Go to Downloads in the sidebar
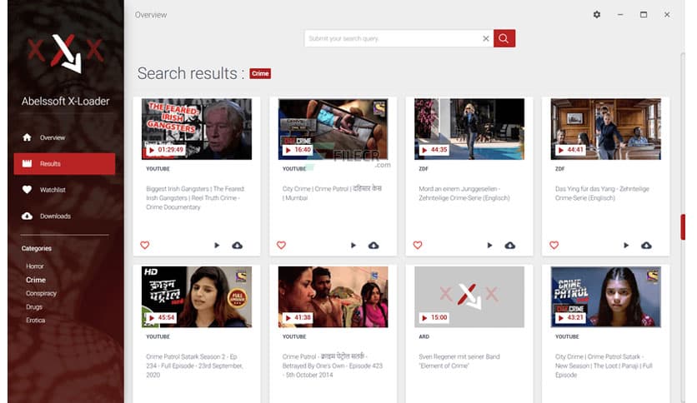Image resolution: width=697 pixels, height=403 pixels. 55,216
